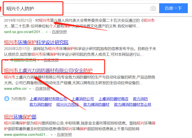The width and height of the screenshot is (192, 138).
Task: Open the 绍兴环境保护部 result title
Action: pyautogui.click(x=20, y=116)
